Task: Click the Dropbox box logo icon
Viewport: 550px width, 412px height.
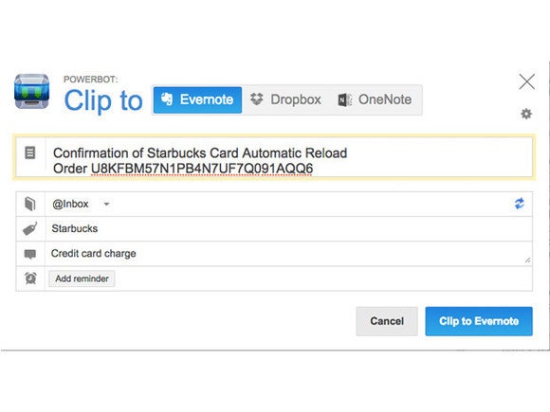Action: (256, 99)
